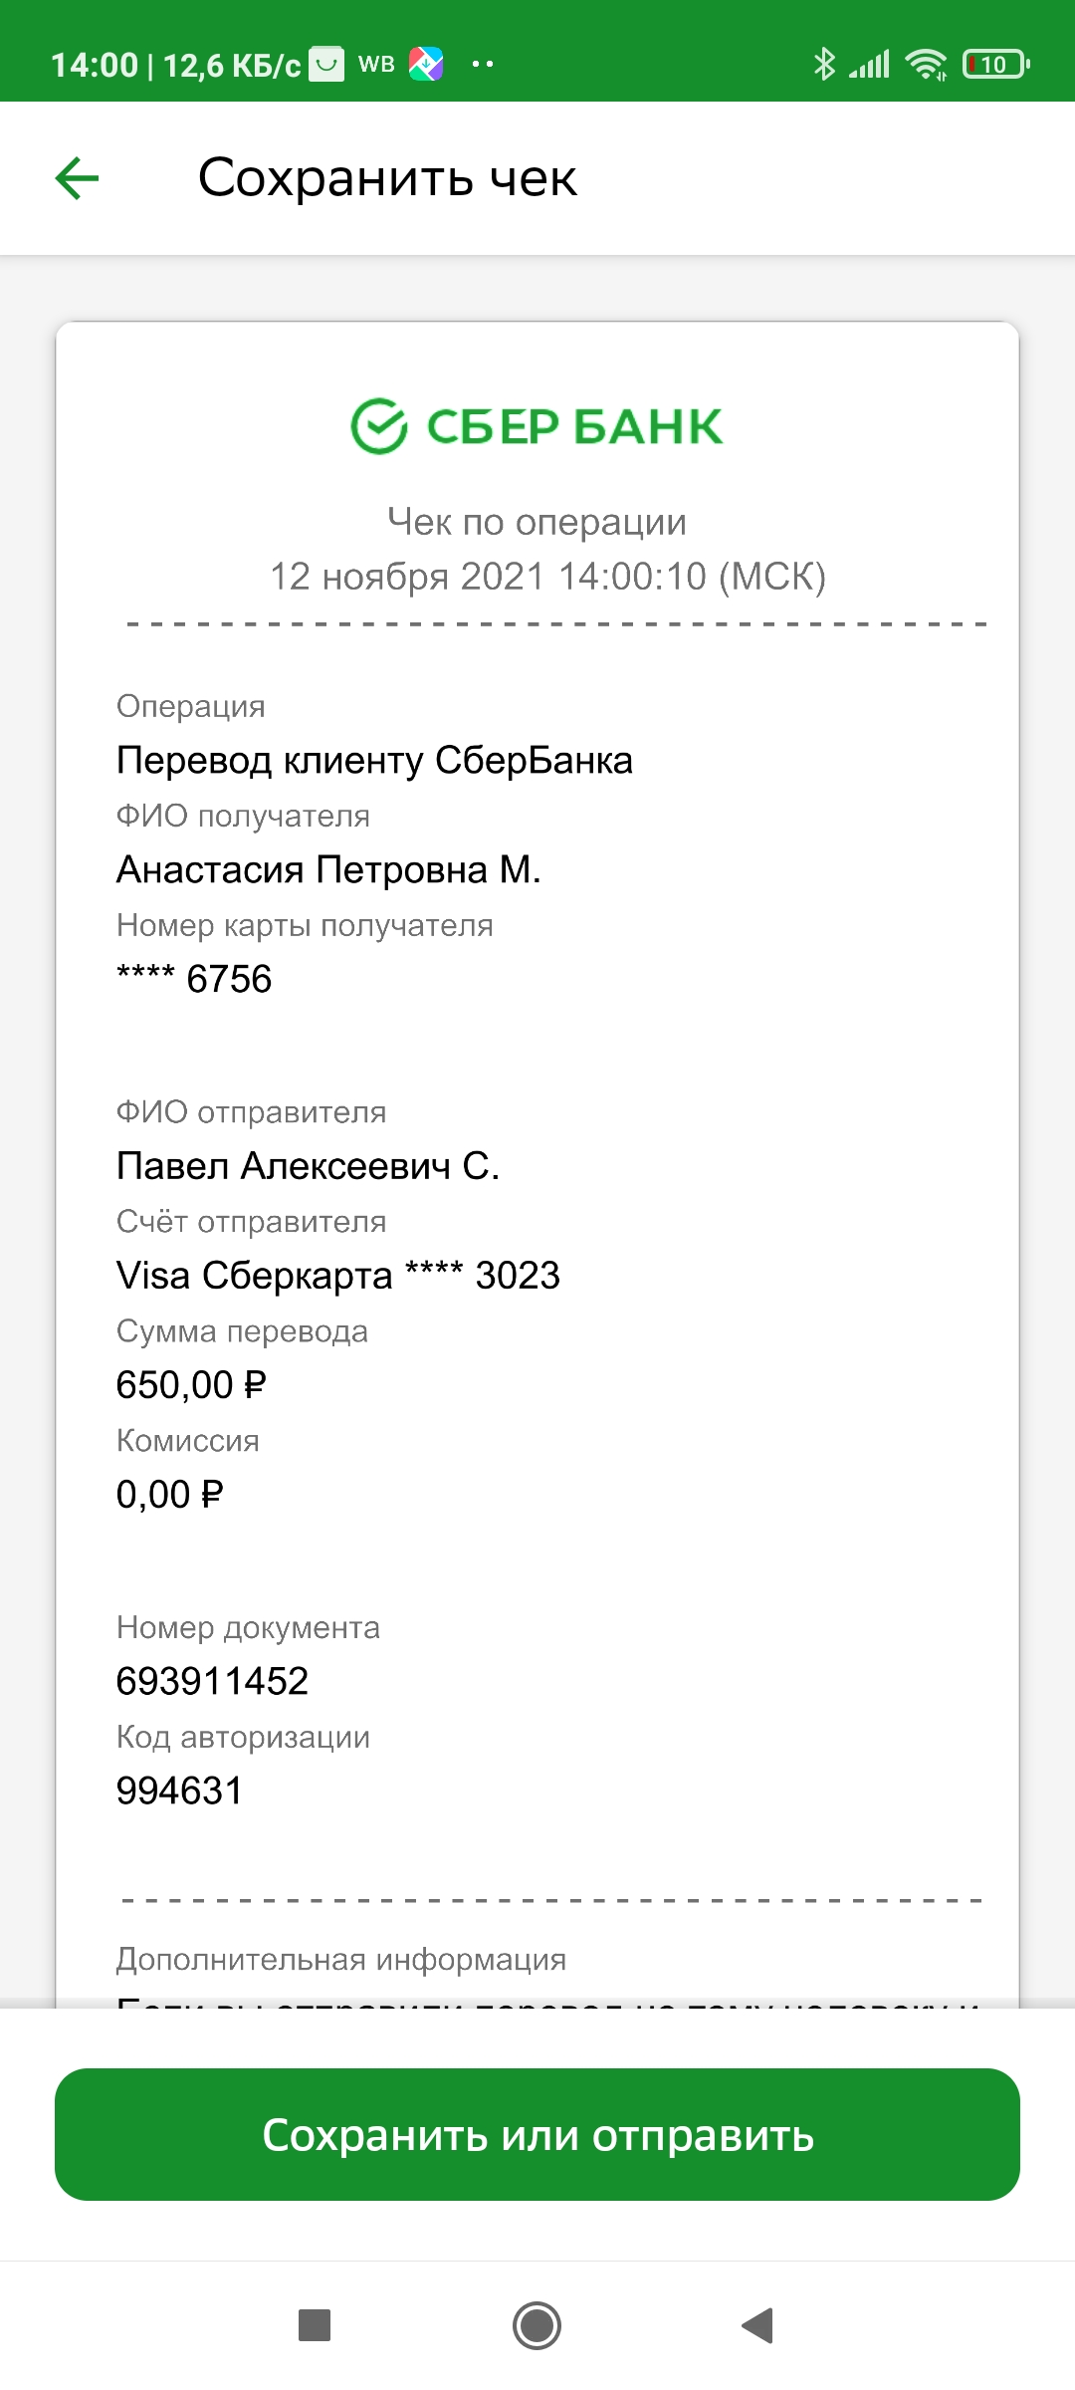Tap the Сохранить чек page title
The width and height of the screenshot is (1075, 2390).
click(x=387, y=178)
